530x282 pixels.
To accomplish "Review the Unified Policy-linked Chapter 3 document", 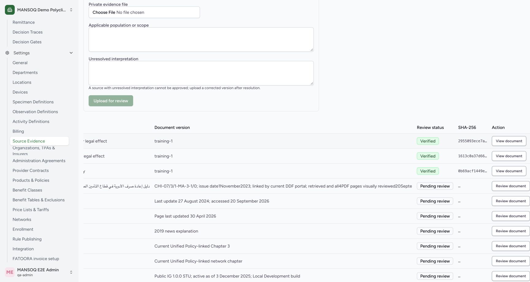I will (x=511, y=246).
